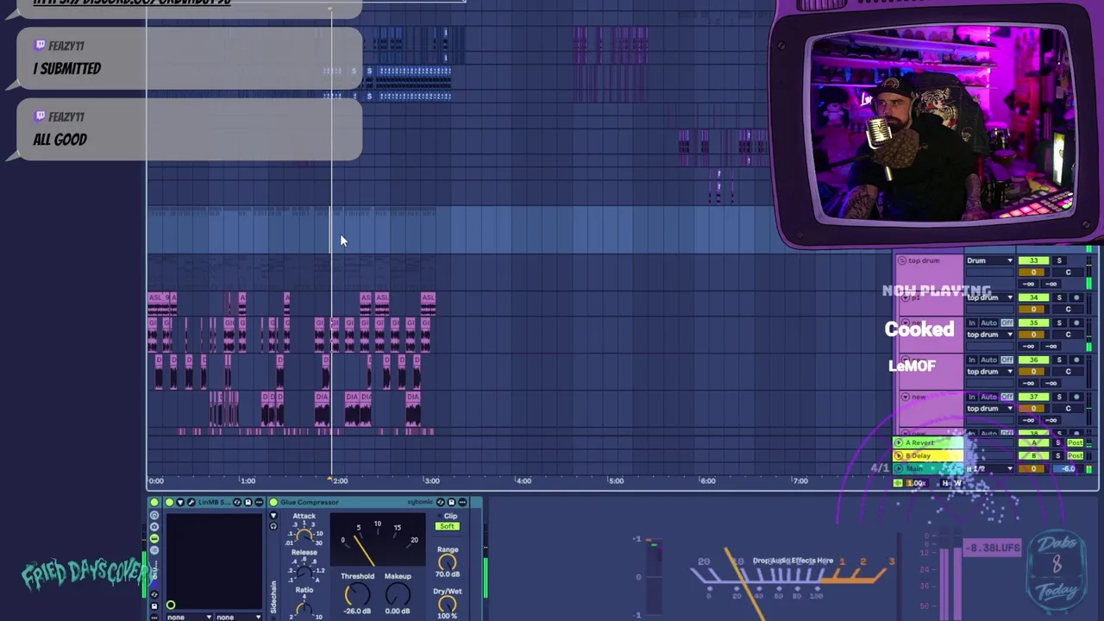
Task: Click the Range knob
Action: tap(447, 562)
